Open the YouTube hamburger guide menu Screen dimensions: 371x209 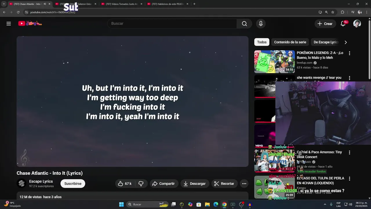click(9, 24)
